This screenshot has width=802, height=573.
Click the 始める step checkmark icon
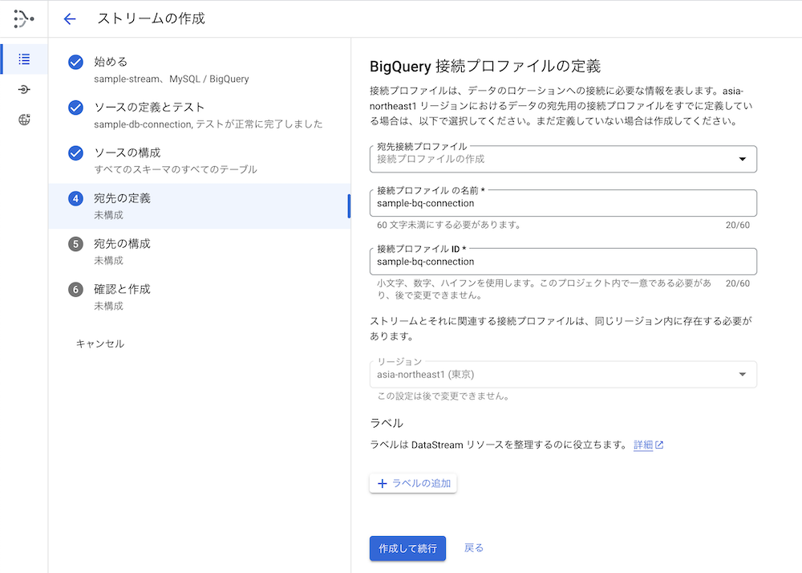pyautogui.click(x=75, y=62)
